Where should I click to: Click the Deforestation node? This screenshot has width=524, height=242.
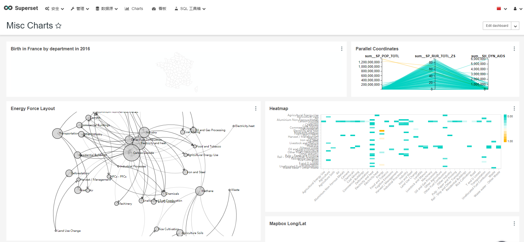point(69,173)
